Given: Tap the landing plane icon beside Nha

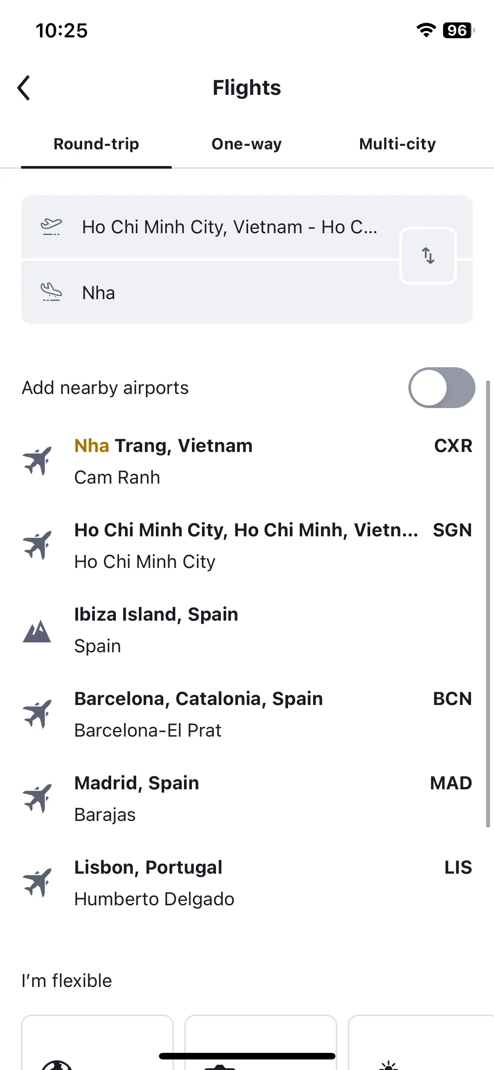Looking at the screenshot, I should click(x=51, y=292).
